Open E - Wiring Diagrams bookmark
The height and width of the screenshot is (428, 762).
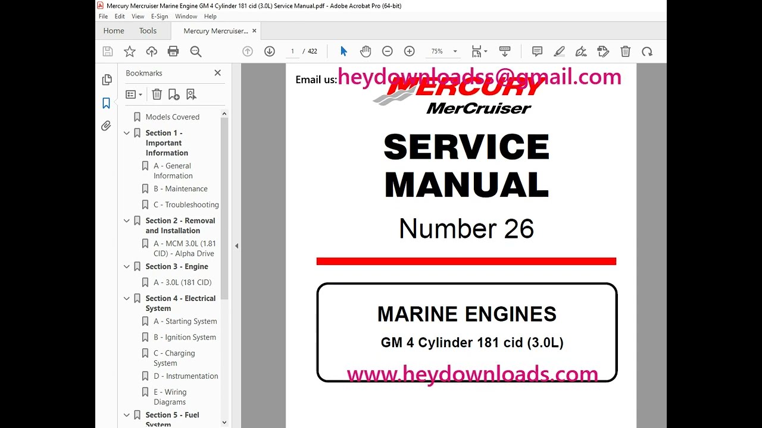point(170,397)
